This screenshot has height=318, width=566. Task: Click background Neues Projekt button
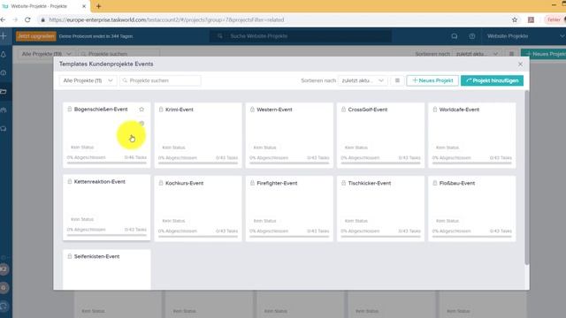(543, 54)
